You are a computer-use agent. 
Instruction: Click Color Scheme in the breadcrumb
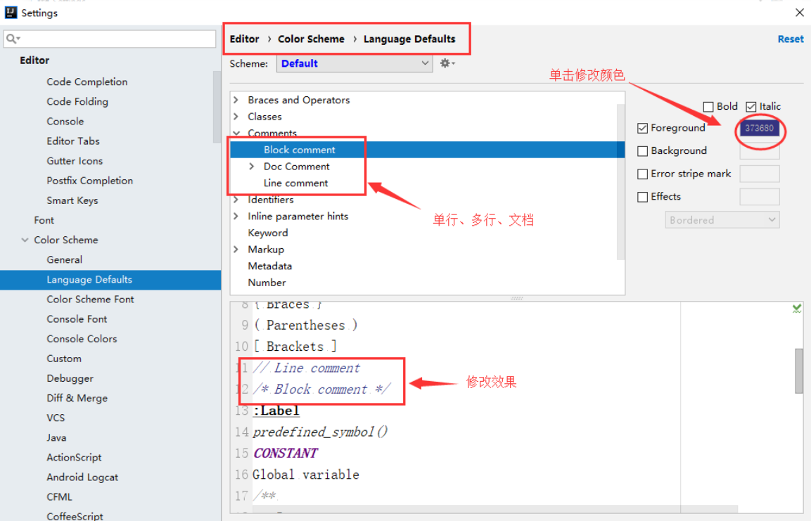pos(311,39)
